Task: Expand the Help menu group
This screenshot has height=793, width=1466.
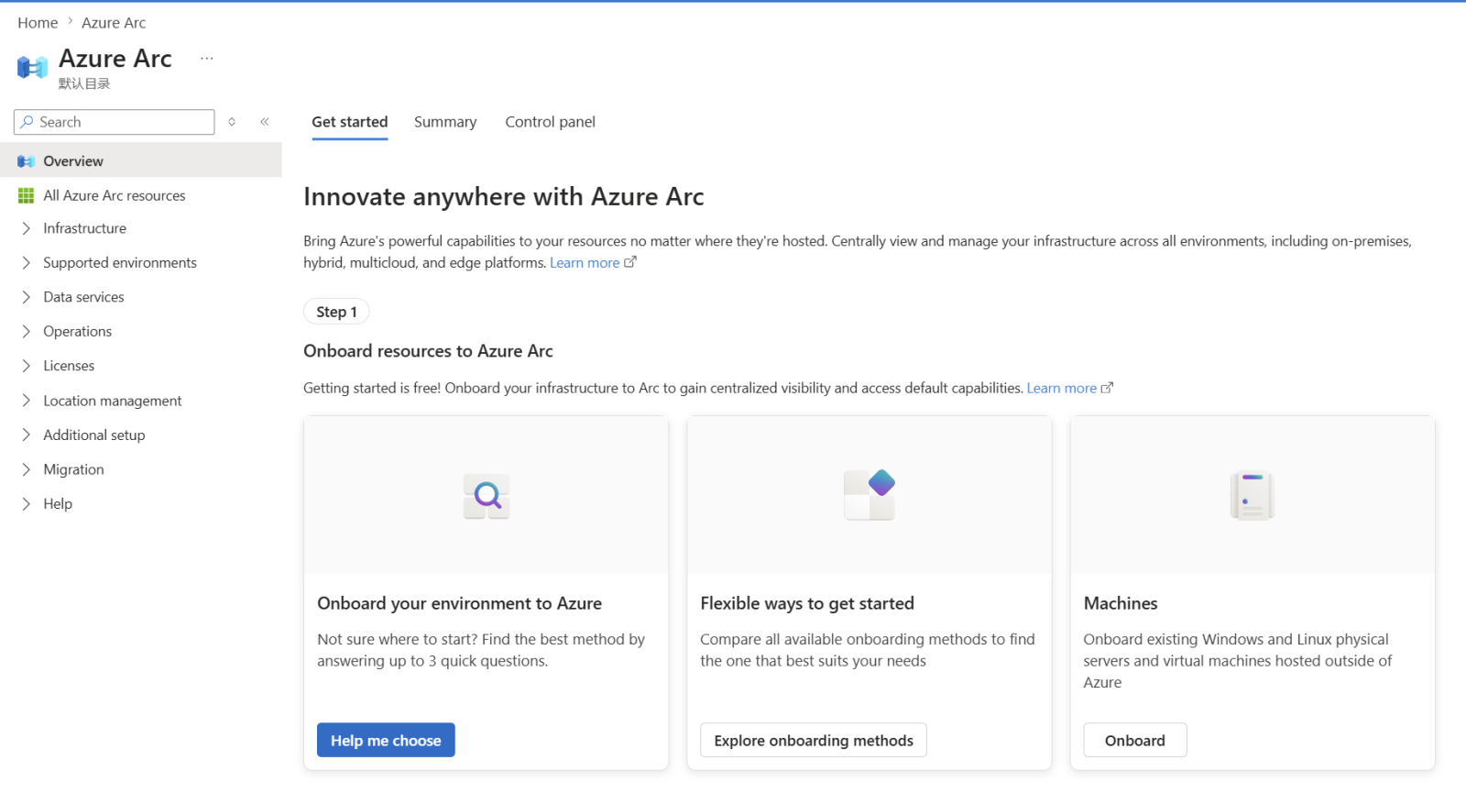Action: point(27,504)
